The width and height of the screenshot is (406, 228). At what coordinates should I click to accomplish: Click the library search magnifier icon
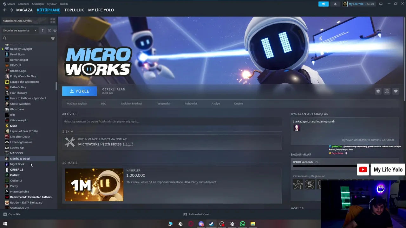4,38
